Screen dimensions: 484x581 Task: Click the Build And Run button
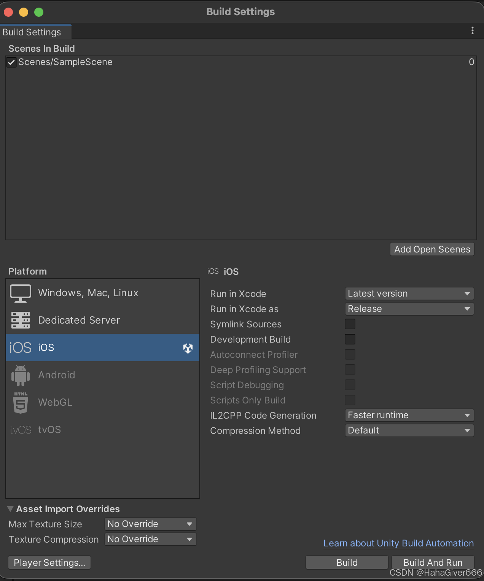(x=433, y=562)
